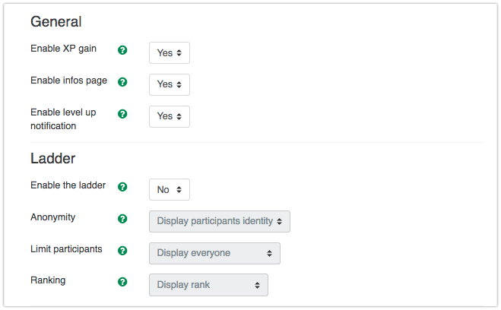The width and height of the screenshot is (501, 310).
Task: Click the Ranking label text
Action: point(48,280)
